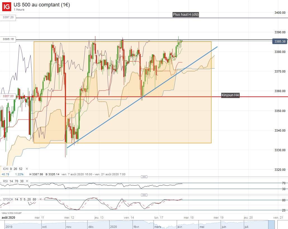Click the B 3326.14 low value readout
The image size is (288, 229).
click(x=52, y=174)
